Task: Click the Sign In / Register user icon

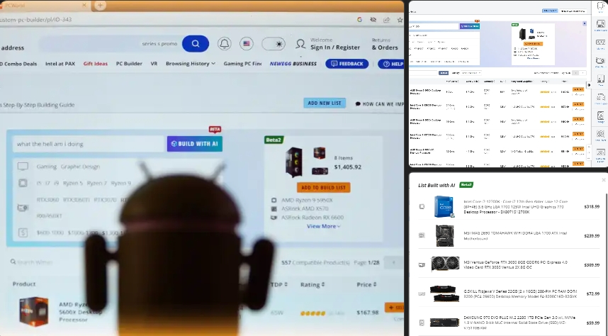Action: pos(300,44)
